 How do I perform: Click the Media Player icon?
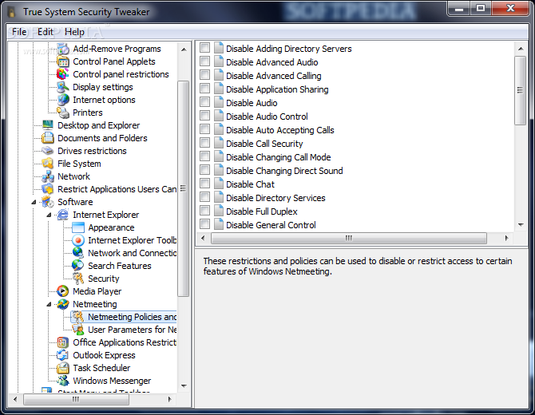63,291
